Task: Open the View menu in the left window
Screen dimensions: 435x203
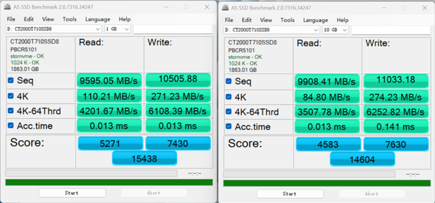Action: click(x=48, y=19)
